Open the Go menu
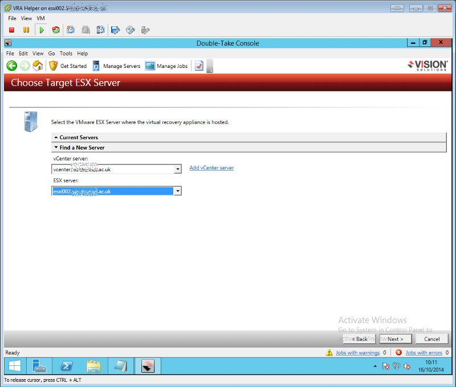Image resolution: width=456 pixels, height=387 pixels. pyautogui.click(x=51, y=53)
